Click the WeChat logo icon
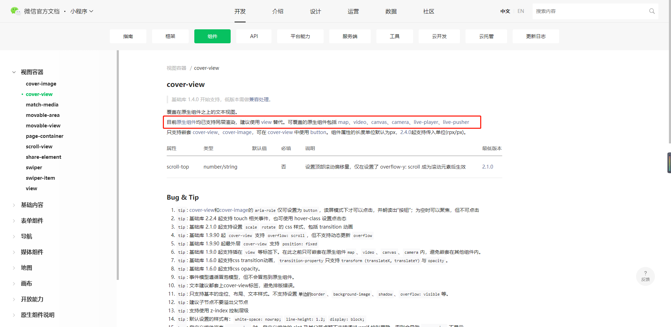The width and height of the screenshot is (671, 327). tap(15, 11)
